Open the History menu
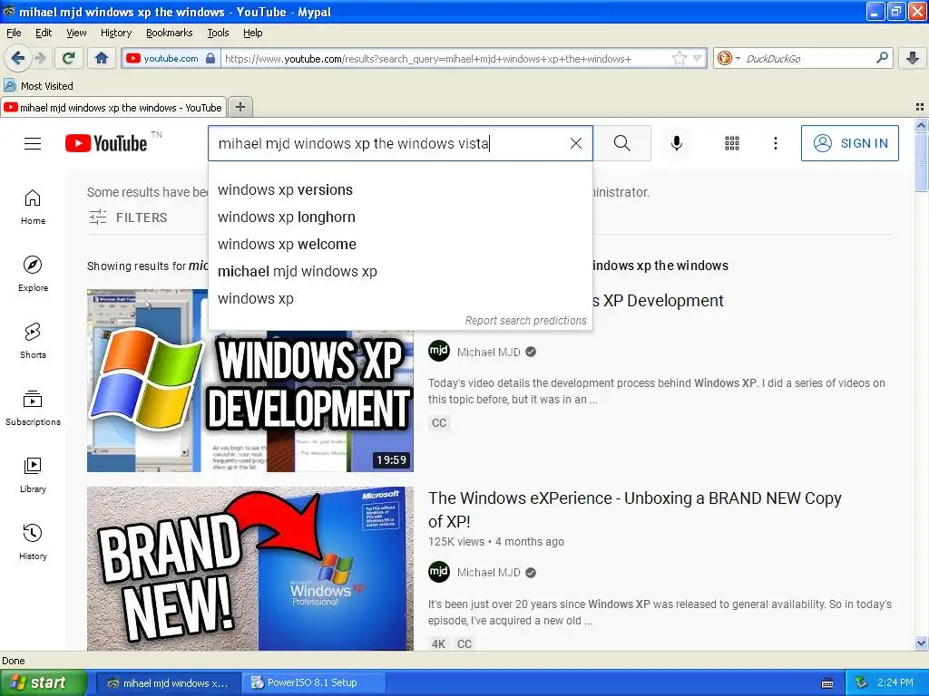This screenshot has width=929, height=696. coord(115,33)
